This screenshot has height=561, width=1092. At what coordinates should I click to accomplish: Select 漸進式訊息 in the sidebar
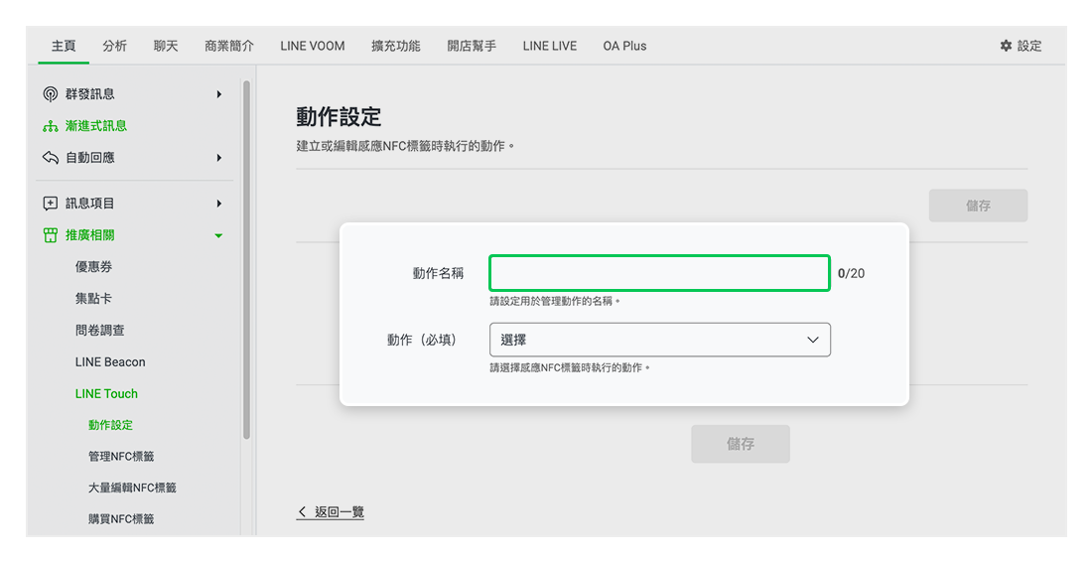click(x=96, y=126)
